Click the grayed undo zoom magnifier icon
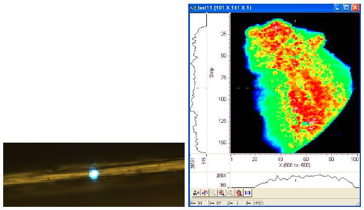The image size is (364, 210). click(231, 193)
